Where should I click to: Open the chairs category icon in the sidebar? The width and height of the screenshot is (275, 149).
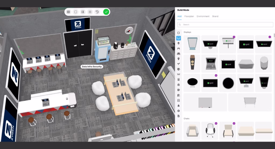point(179,43)
